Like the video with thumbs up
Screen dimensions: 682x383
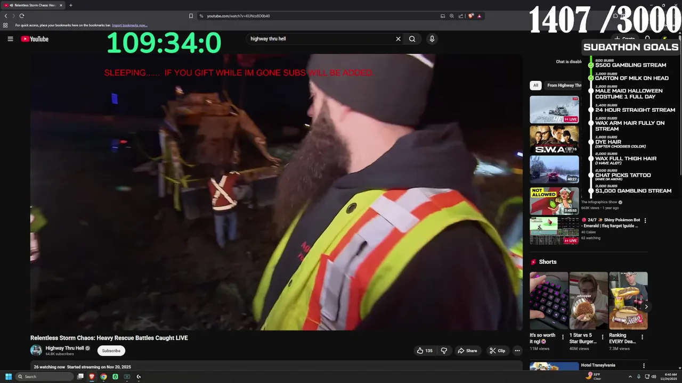pyautogui.click(x=425, y=351)
